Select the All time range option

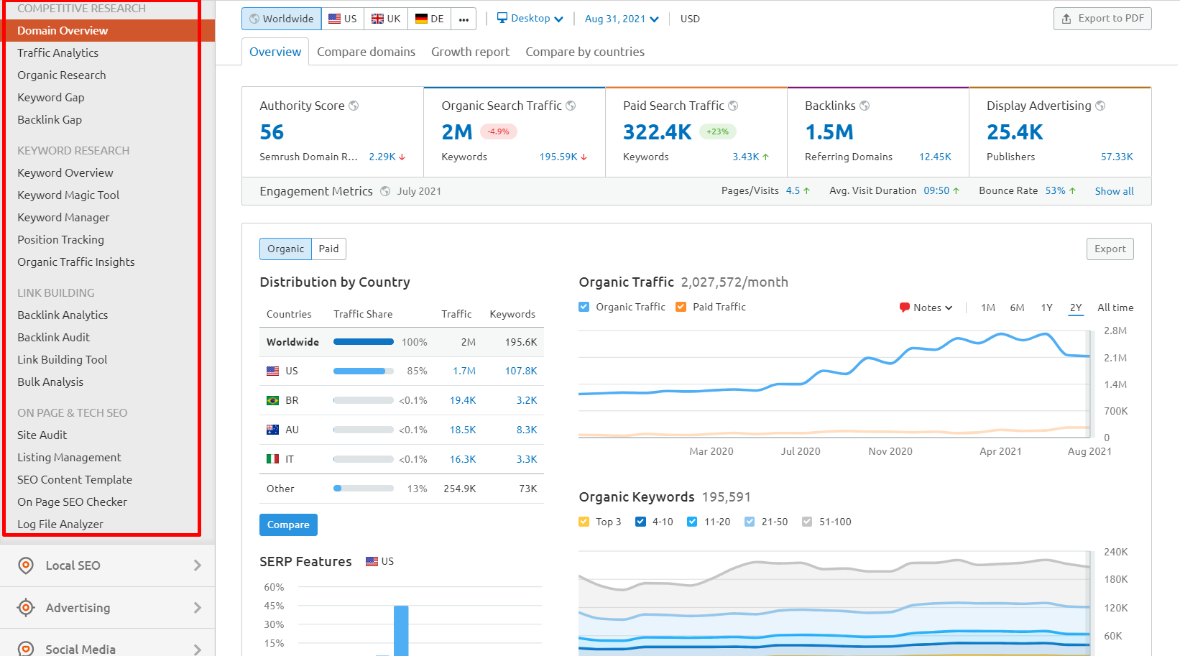1115,307
